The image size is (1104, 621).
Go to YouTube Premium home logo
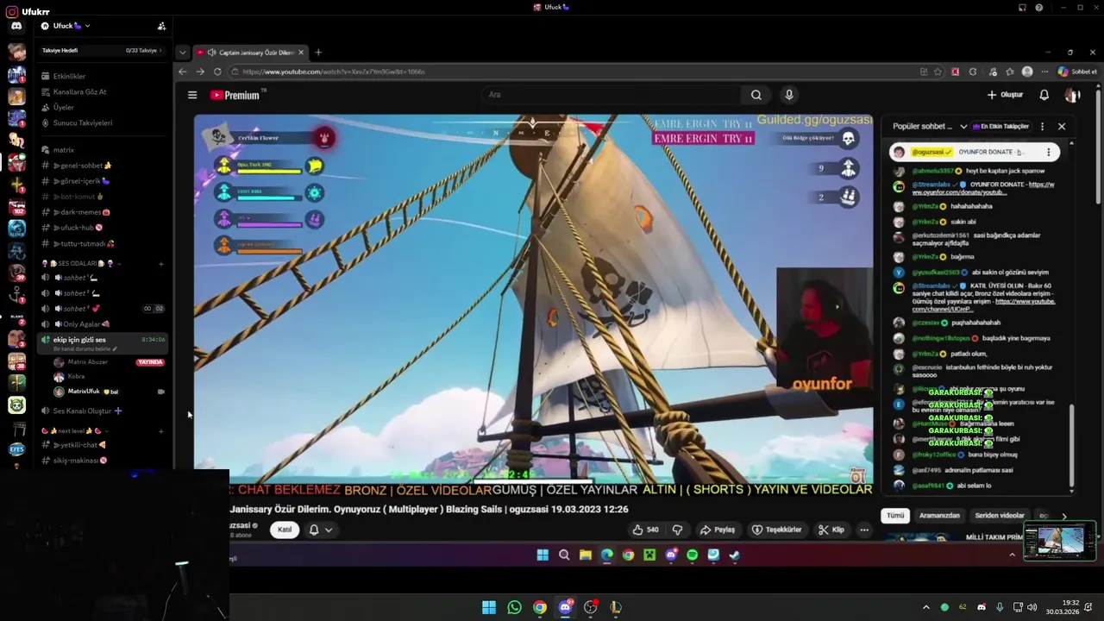point(235,95)
